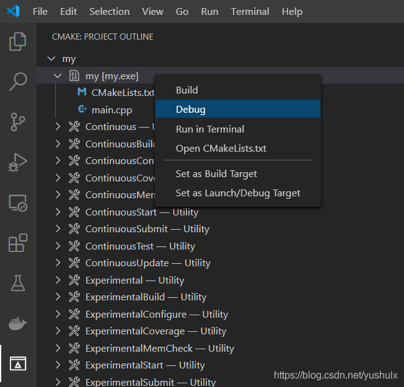Open the Run and Debug view
The image size is (404, 387).
[x=18, y=162]
